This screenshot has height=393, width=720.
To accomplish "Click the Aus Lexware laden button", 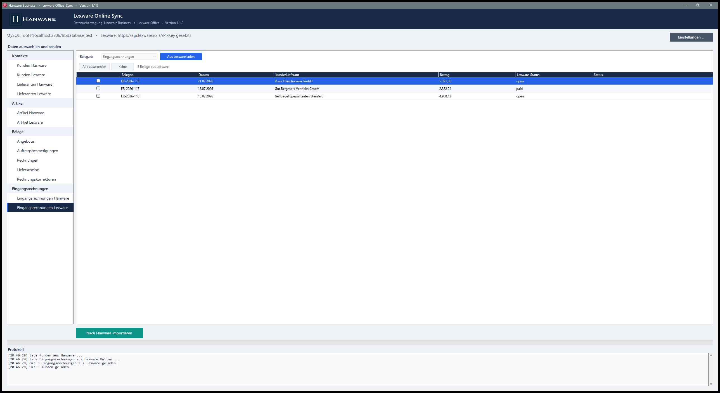I will (181, 57).
